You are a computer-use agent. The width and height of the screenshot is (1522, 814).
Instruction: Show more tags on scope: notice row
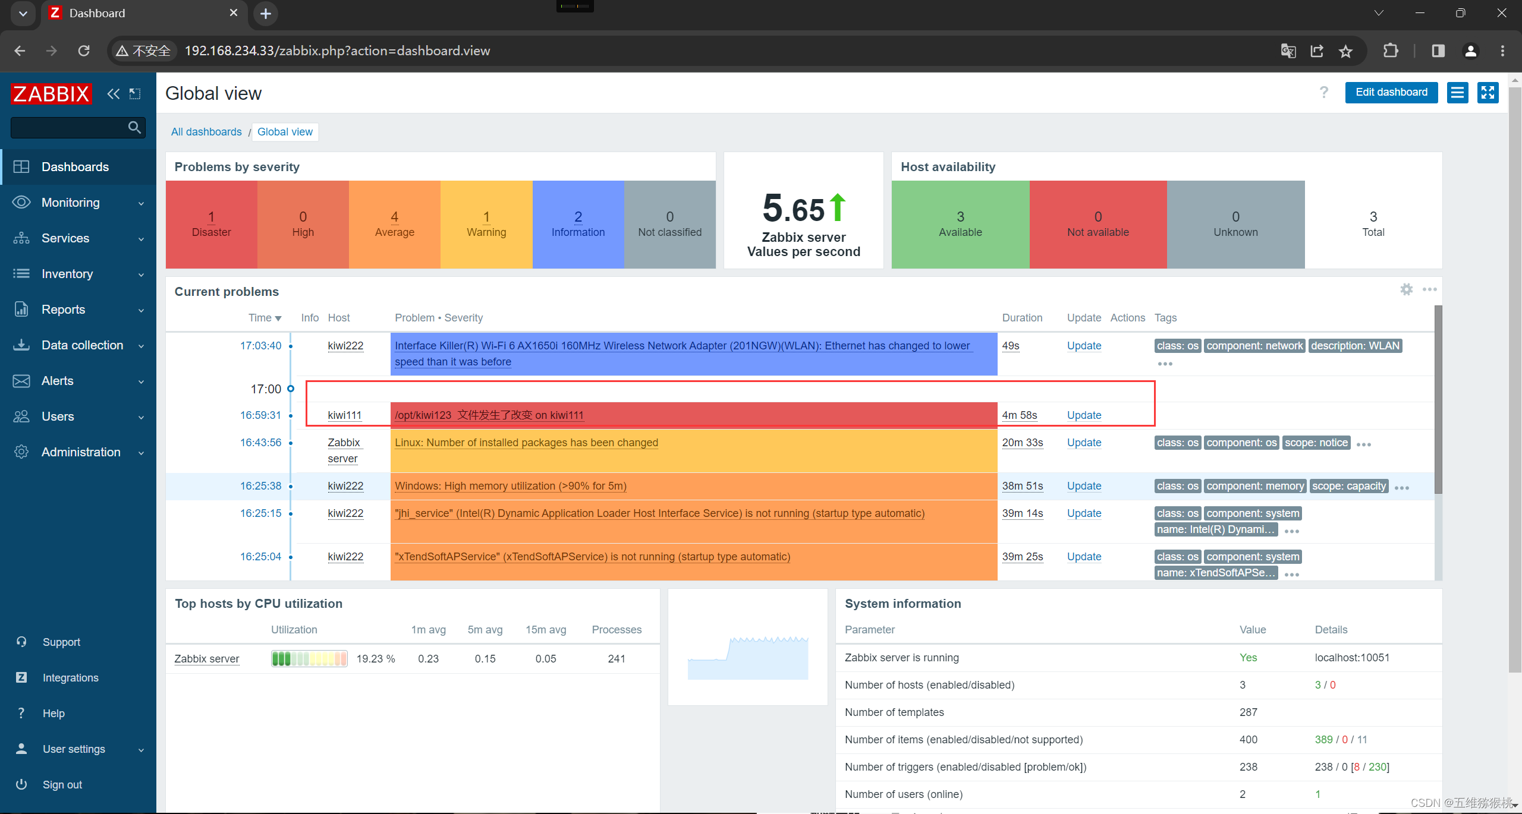[1364, 444]
